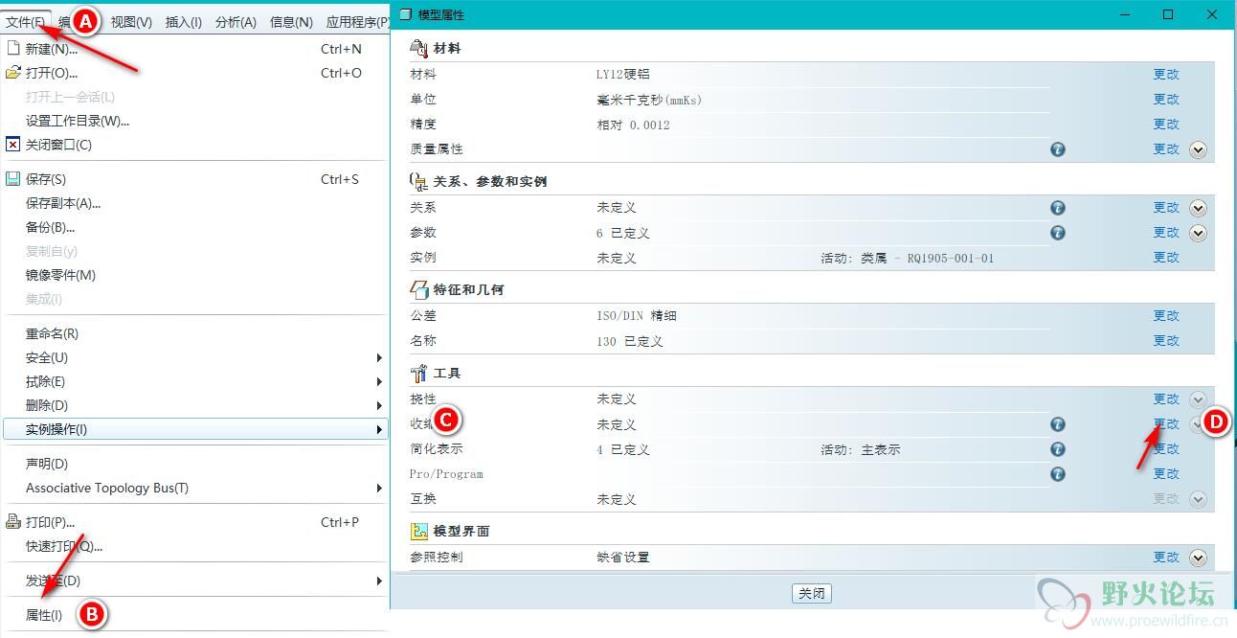Click the info icon in 关系 row
Image resolution: width=1237 pixels, height=638 pixels.
(1058, 208)
